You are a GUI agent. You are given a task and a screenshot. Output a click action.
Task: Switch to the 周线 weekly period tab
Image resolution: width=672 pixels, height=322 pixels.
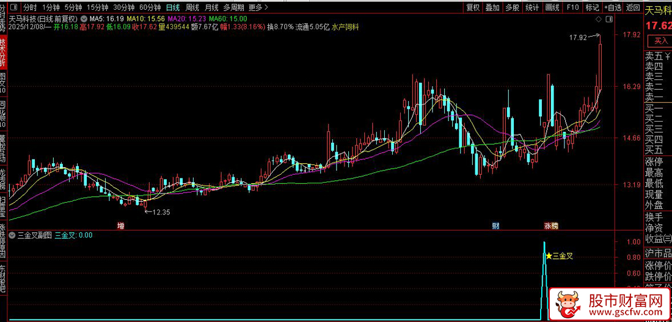click(x=192, y=7)
